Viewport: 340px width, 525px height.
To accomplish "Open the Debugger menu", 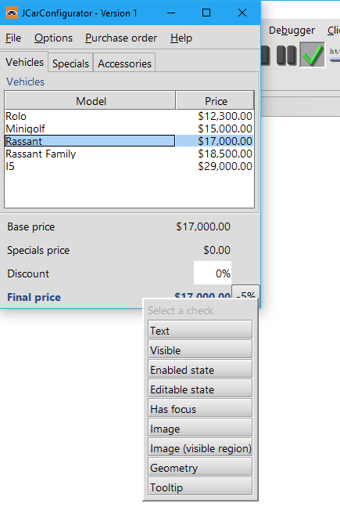I will click(x=292, y=31).
